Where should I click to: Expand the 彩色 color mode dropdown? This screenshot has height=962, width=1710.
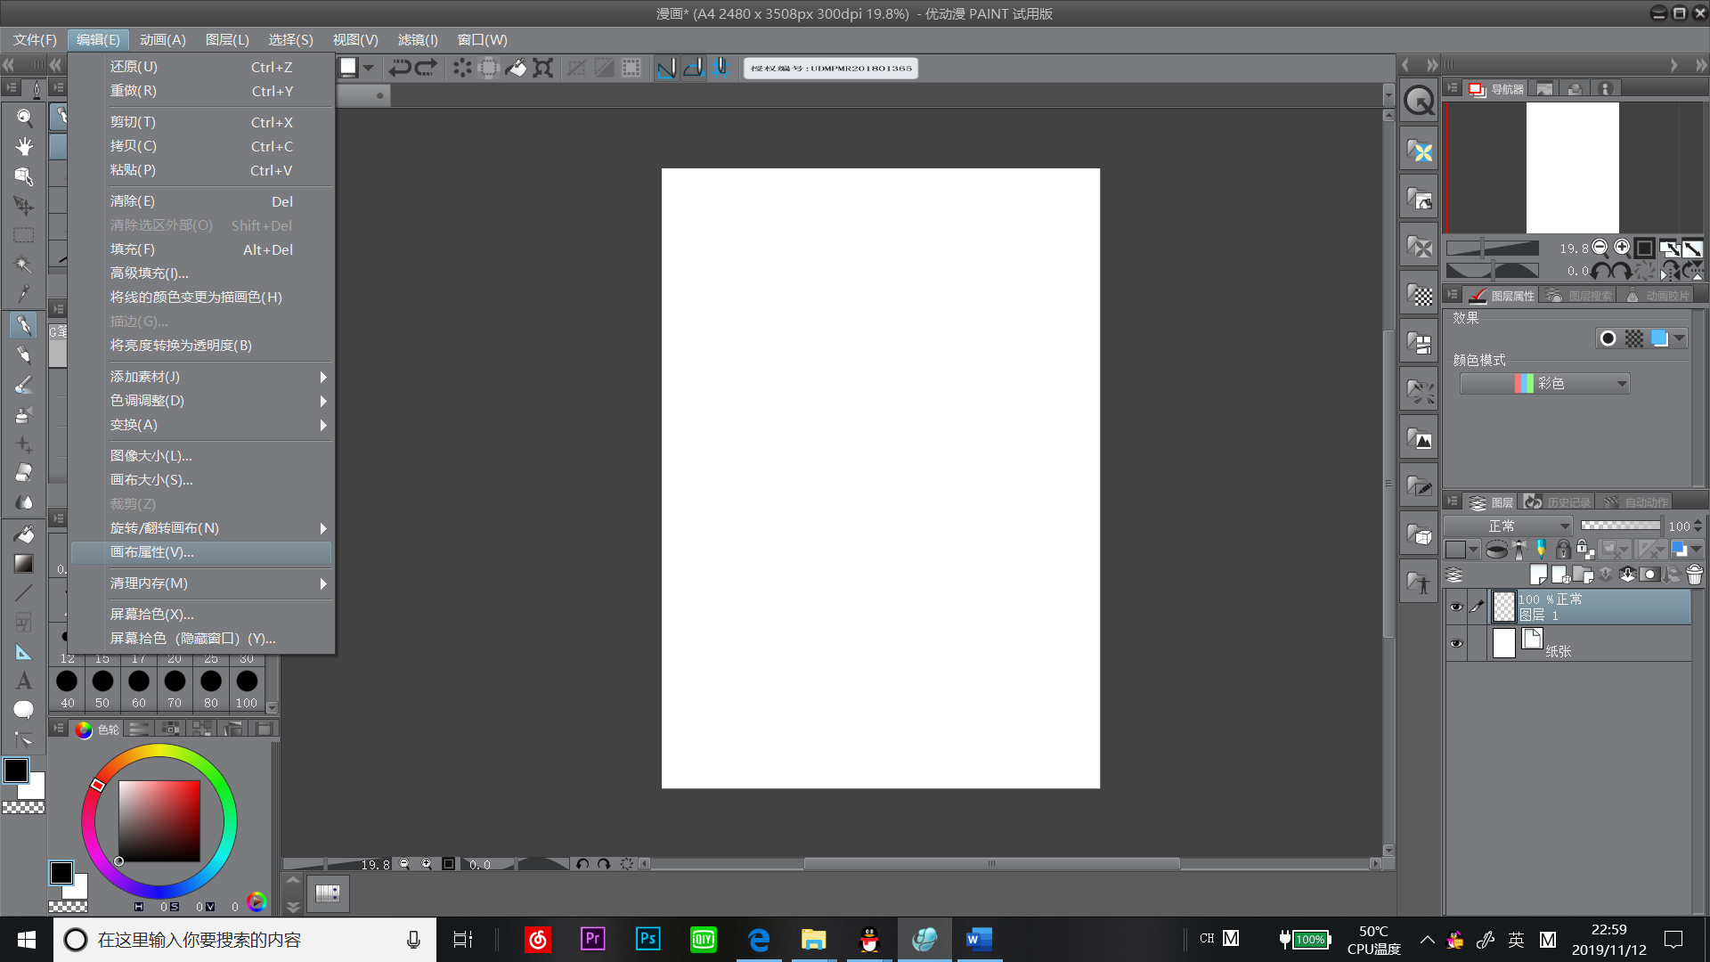[x=1545, y=384]
